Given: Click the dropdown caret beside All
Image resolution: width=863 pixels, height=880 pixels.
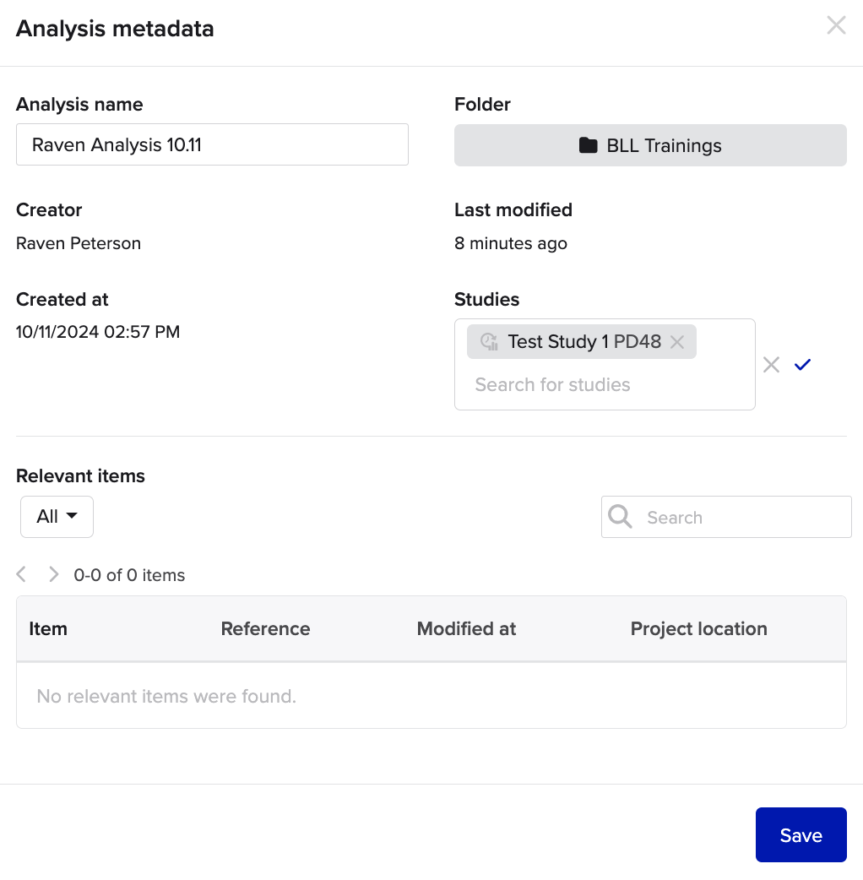Looking at the screenshot, I should click(x=72, y=515).
